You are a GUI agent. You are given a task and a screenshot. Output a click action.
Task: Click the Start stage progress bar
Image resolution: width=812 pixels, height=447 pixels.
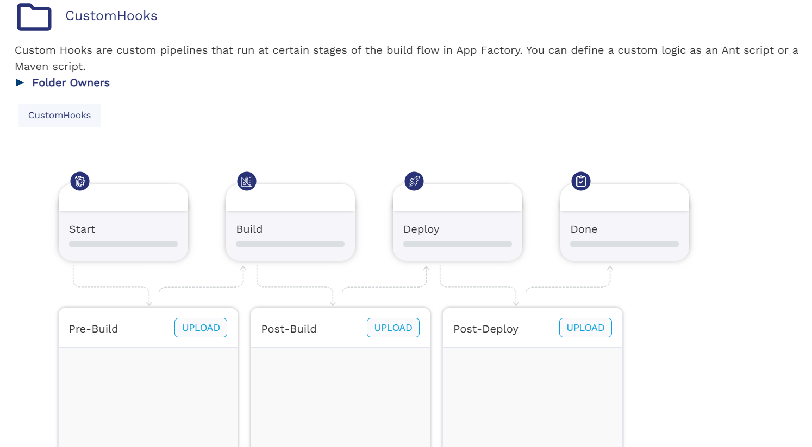[123, 244]
